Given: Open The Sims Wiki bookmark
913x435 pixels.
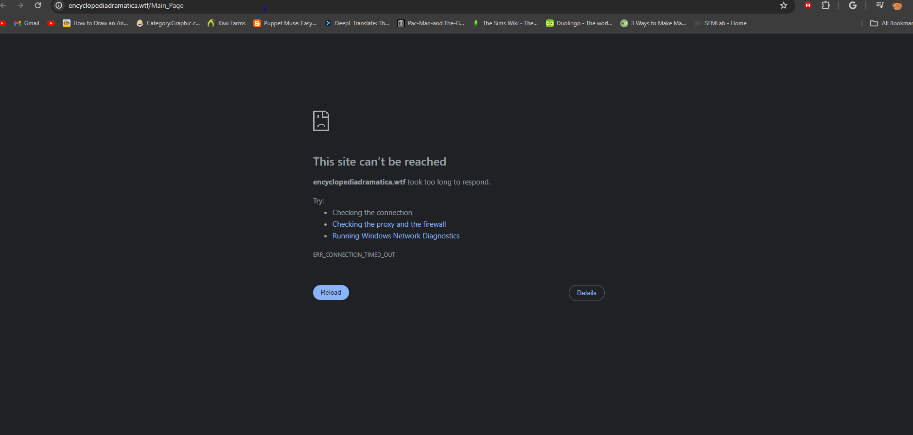Looking at the screenshot, I should [506, 23].
